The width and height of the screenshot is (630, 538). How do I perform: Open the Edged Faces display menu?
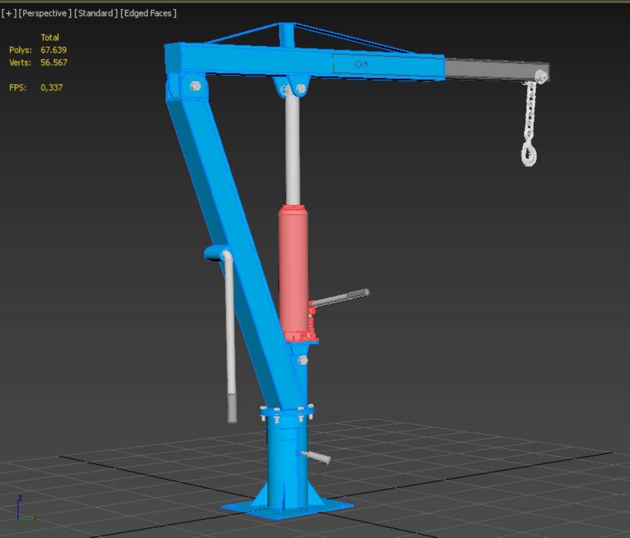pos(148,13)
